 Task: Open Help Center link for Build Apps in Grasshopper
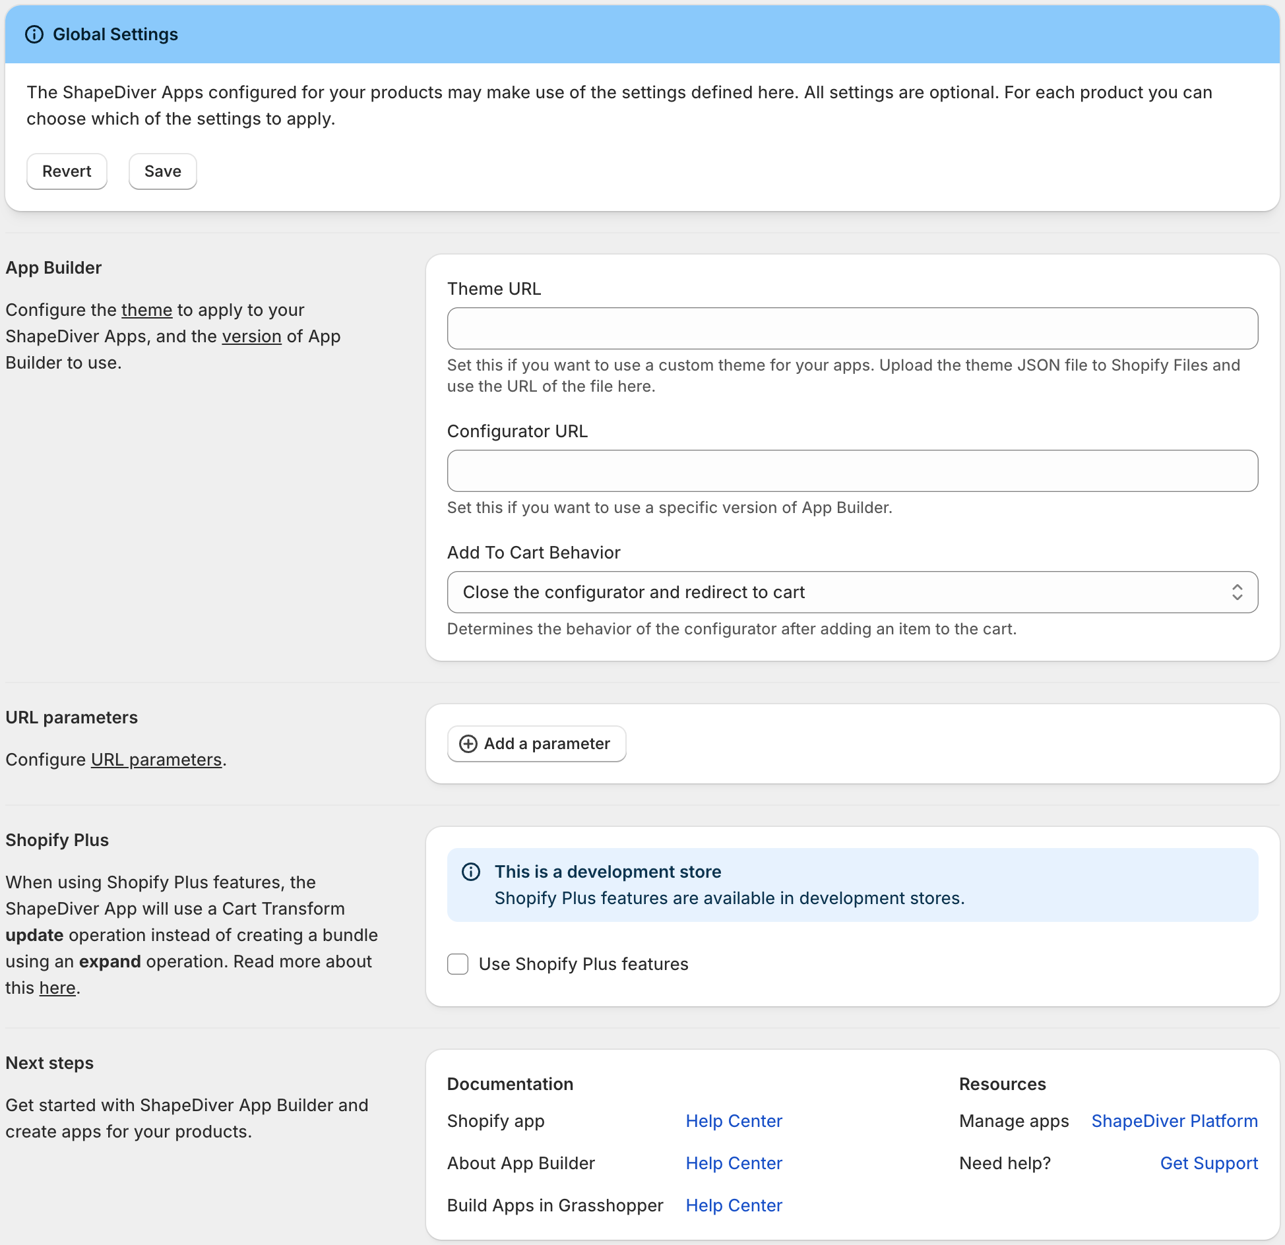click(x=734, y=1205)
